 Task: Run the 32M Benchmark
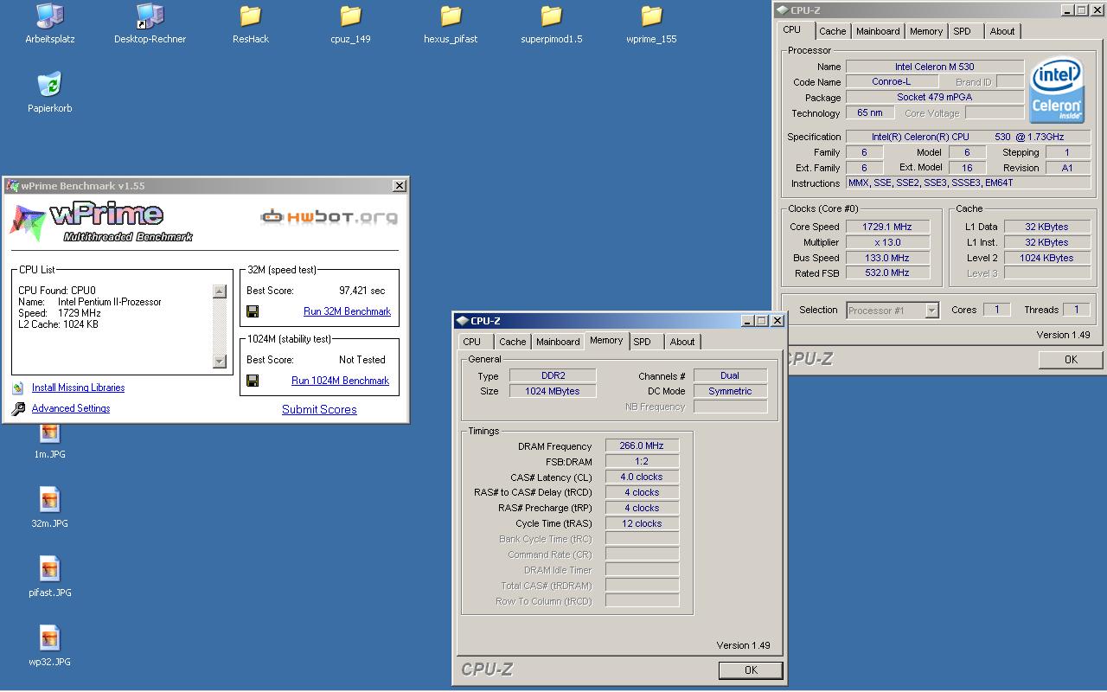pyautogui.click(x=347, y=311)
